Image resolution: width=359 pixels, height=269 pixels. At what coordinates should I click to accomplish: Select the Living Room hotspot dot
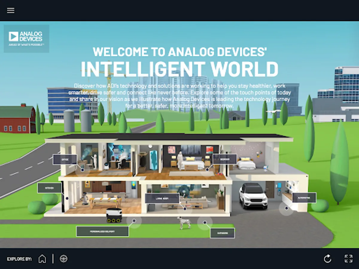(185, 209)
